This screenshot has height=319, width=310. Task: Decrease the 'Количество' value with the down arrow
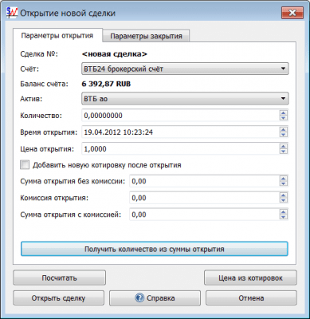(x=284, y=118)
